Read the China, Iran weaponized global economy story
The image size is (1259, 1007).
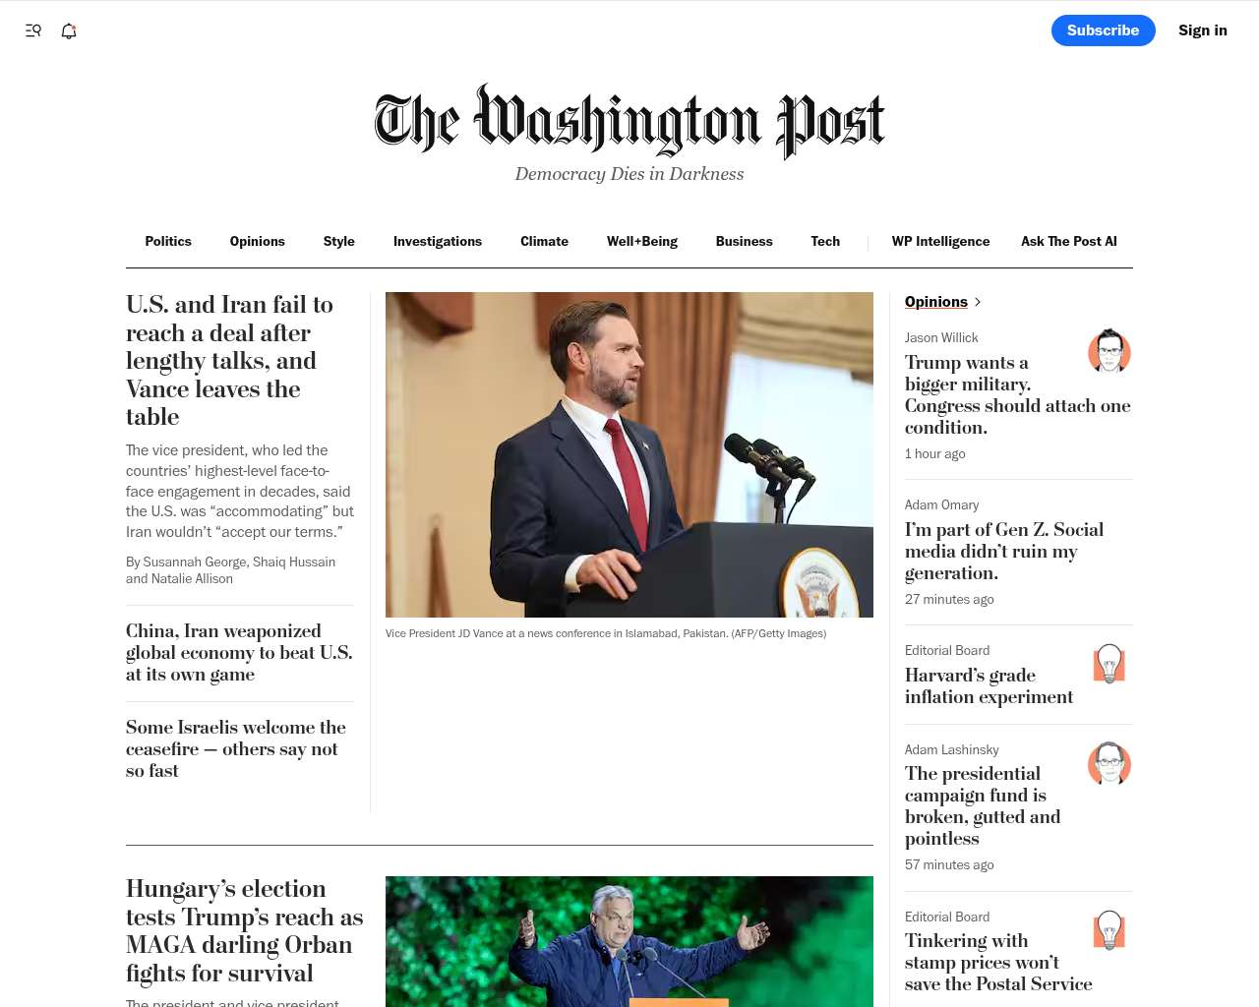click(x=239, y=652)
